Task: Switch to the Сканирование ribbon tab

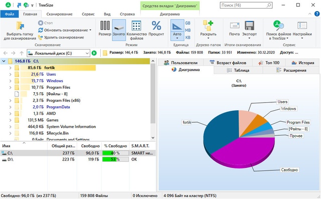Action: pyautogui.click(x=59, y=14)
